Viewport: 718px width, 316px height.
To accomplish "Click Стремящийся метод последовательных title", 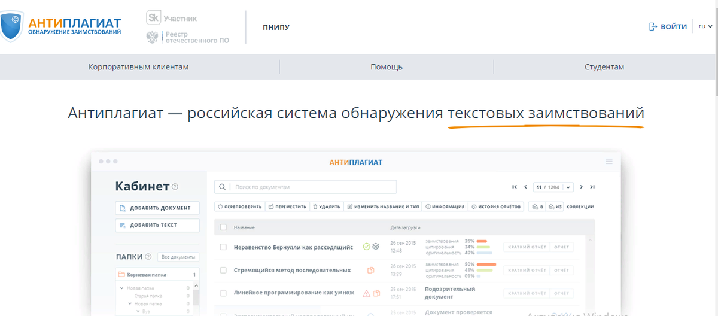I will (x=292, y=270).
